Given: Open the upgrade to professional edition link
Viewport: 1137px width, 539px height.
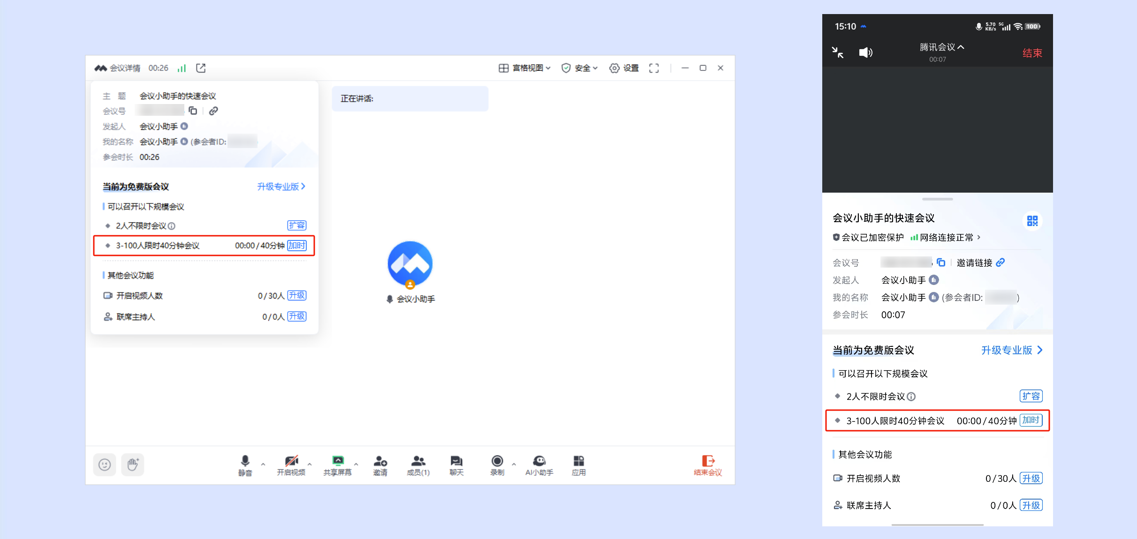Looking at the screenshot, I should [x=281, y=187].
